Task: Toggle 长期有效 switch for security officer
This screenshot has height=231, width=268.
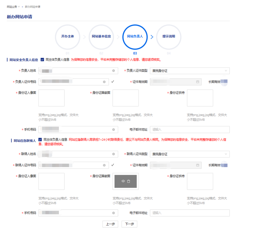Action: pyautogui.click(x=224, y=82)
